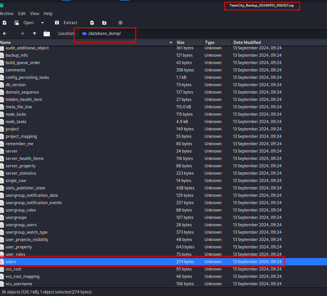Select the server_property file
The height and width of the screenshot is (296, 327).
point(163,166)
